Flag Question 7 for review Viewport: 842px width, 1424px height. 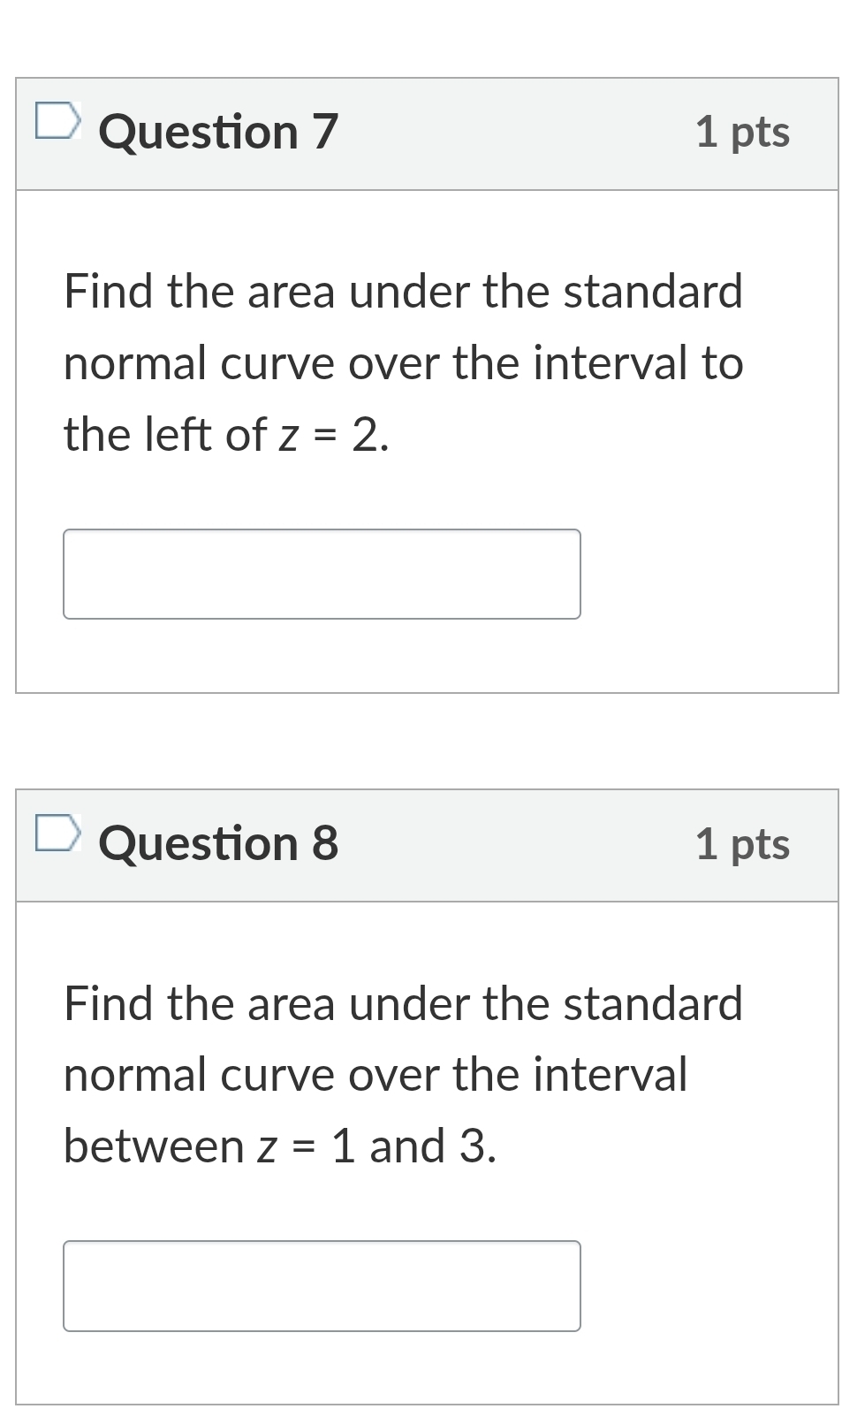click(x=57, y=121)
